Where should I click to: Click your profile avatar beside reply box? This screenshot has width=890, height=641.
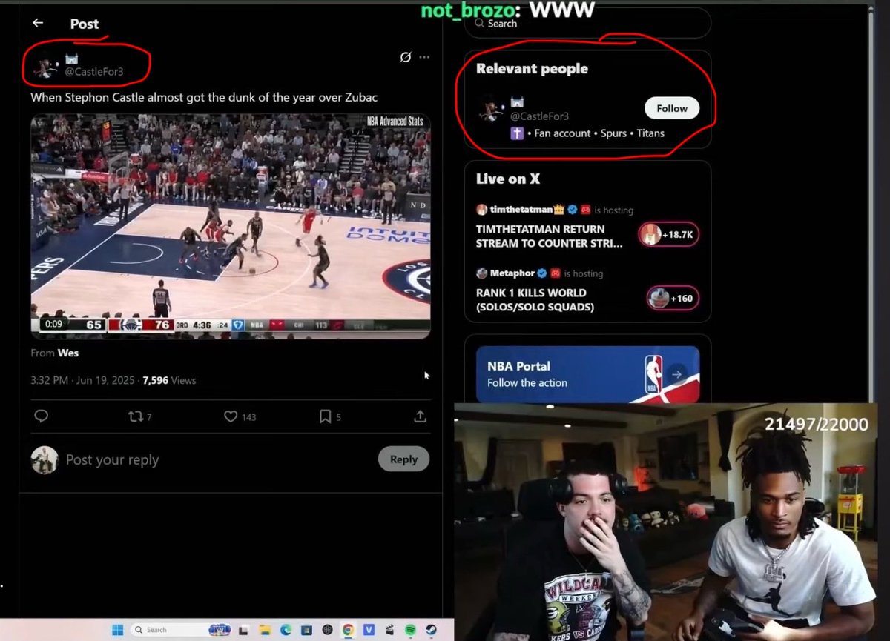[x=44, y=460]
